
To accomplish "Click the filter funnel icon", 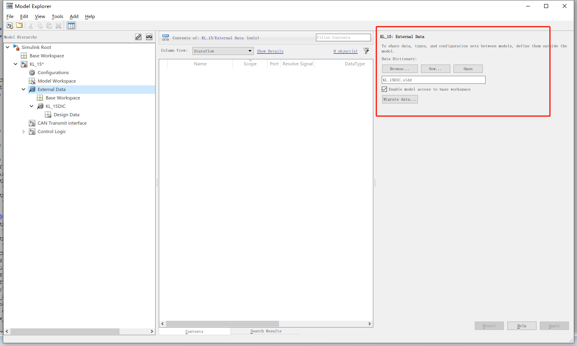I will [366, 51].
